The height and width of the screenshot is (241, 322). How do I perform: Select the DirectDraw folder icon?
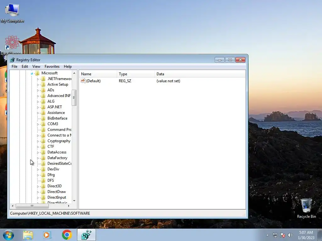pos(43,192)
